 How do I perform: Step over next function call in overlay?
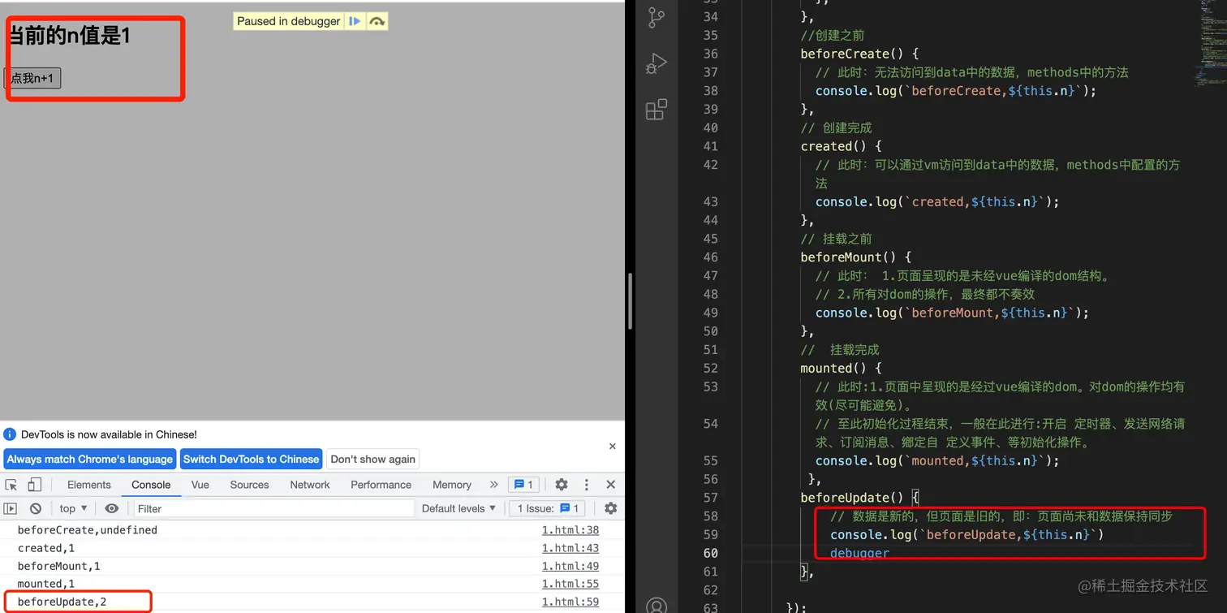click(377, 21)
